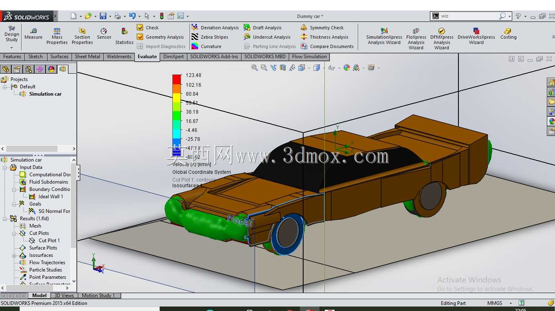Launch the Sensor tool

[104, 34]
